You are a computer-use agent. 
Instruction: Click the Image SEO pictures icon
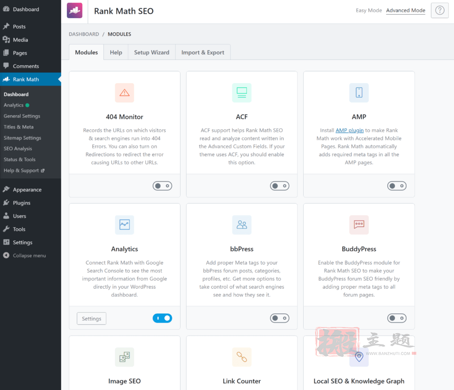pyautogui.click(x=125, y=357)
